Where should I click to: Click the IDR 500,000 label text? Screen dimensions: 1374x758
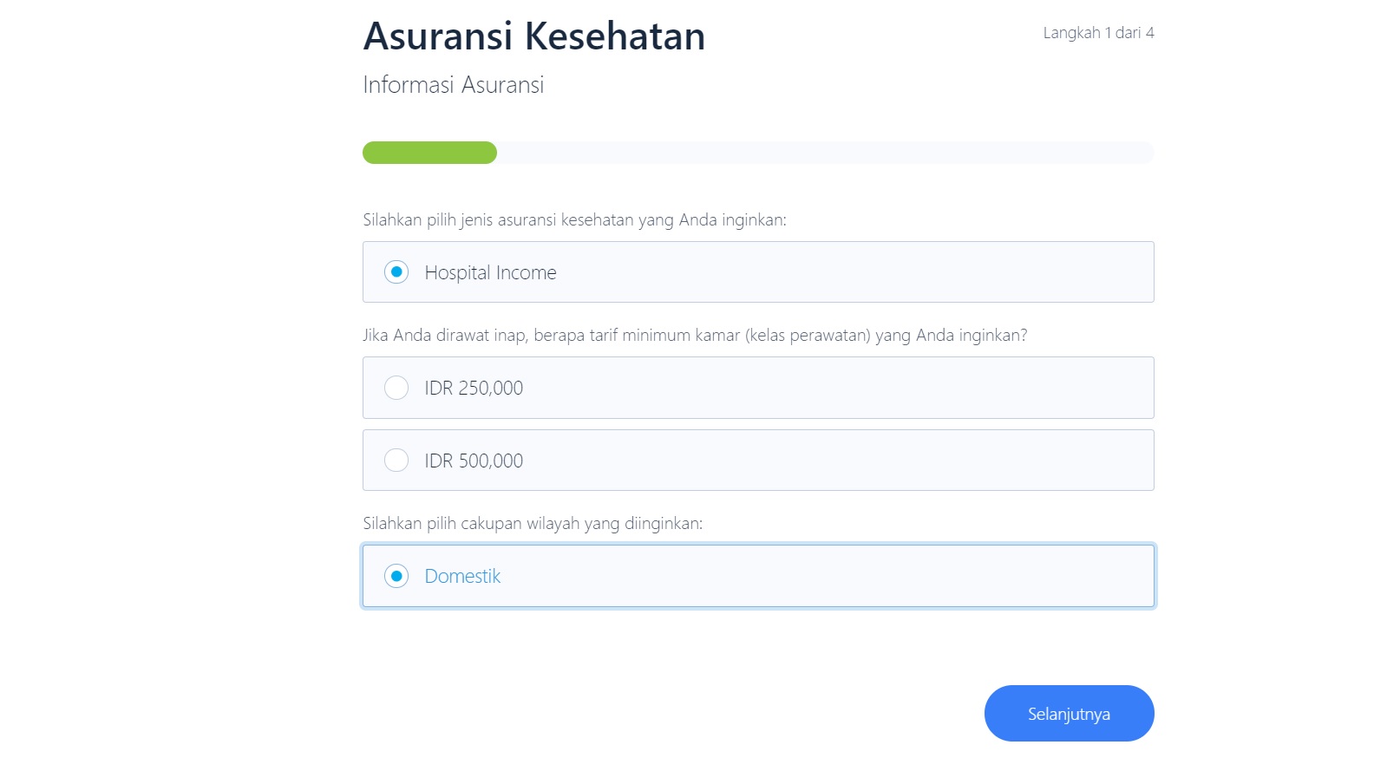coord(474,461)
